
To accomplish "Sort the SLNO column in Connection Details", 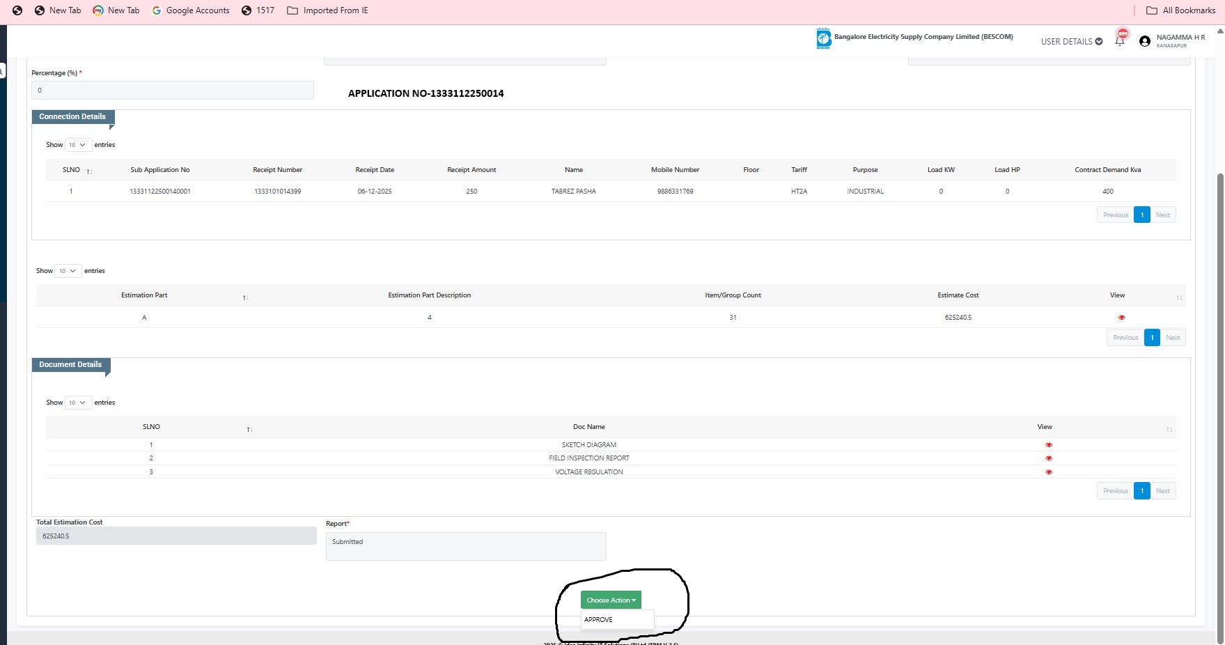I will (89, 171).
